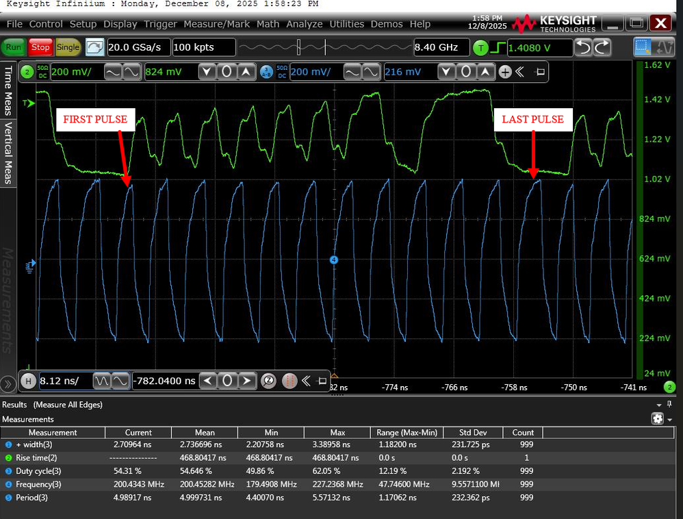Click the add channel plus icon
This screenshot has width=683, height=519.
click(x=505, y=72)
